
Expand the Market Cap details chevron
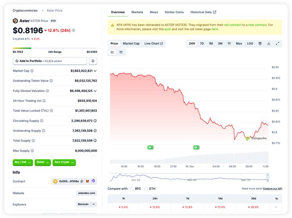click(x=95, y=71)
